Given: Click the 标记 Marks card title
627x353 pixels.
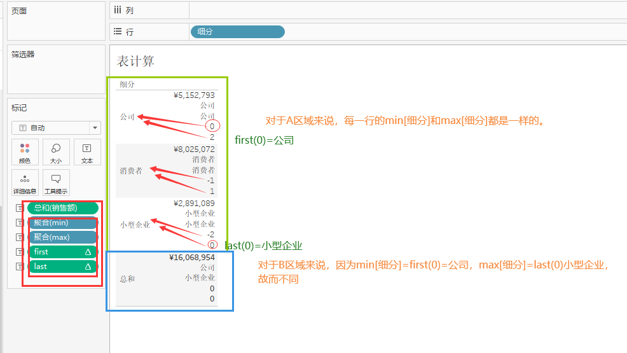Looking at the screenshot, I should click(19, 108).
